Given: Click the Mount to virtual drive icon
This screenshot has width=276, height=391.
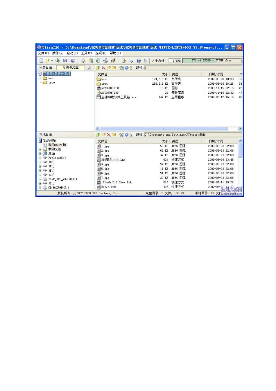Looking at the screenshot, I should (x=105, y=61).
